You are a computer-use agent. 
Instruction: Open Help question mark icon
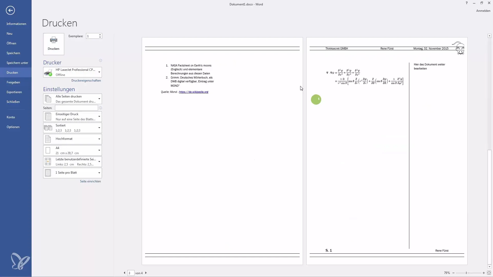click(467, 3)
